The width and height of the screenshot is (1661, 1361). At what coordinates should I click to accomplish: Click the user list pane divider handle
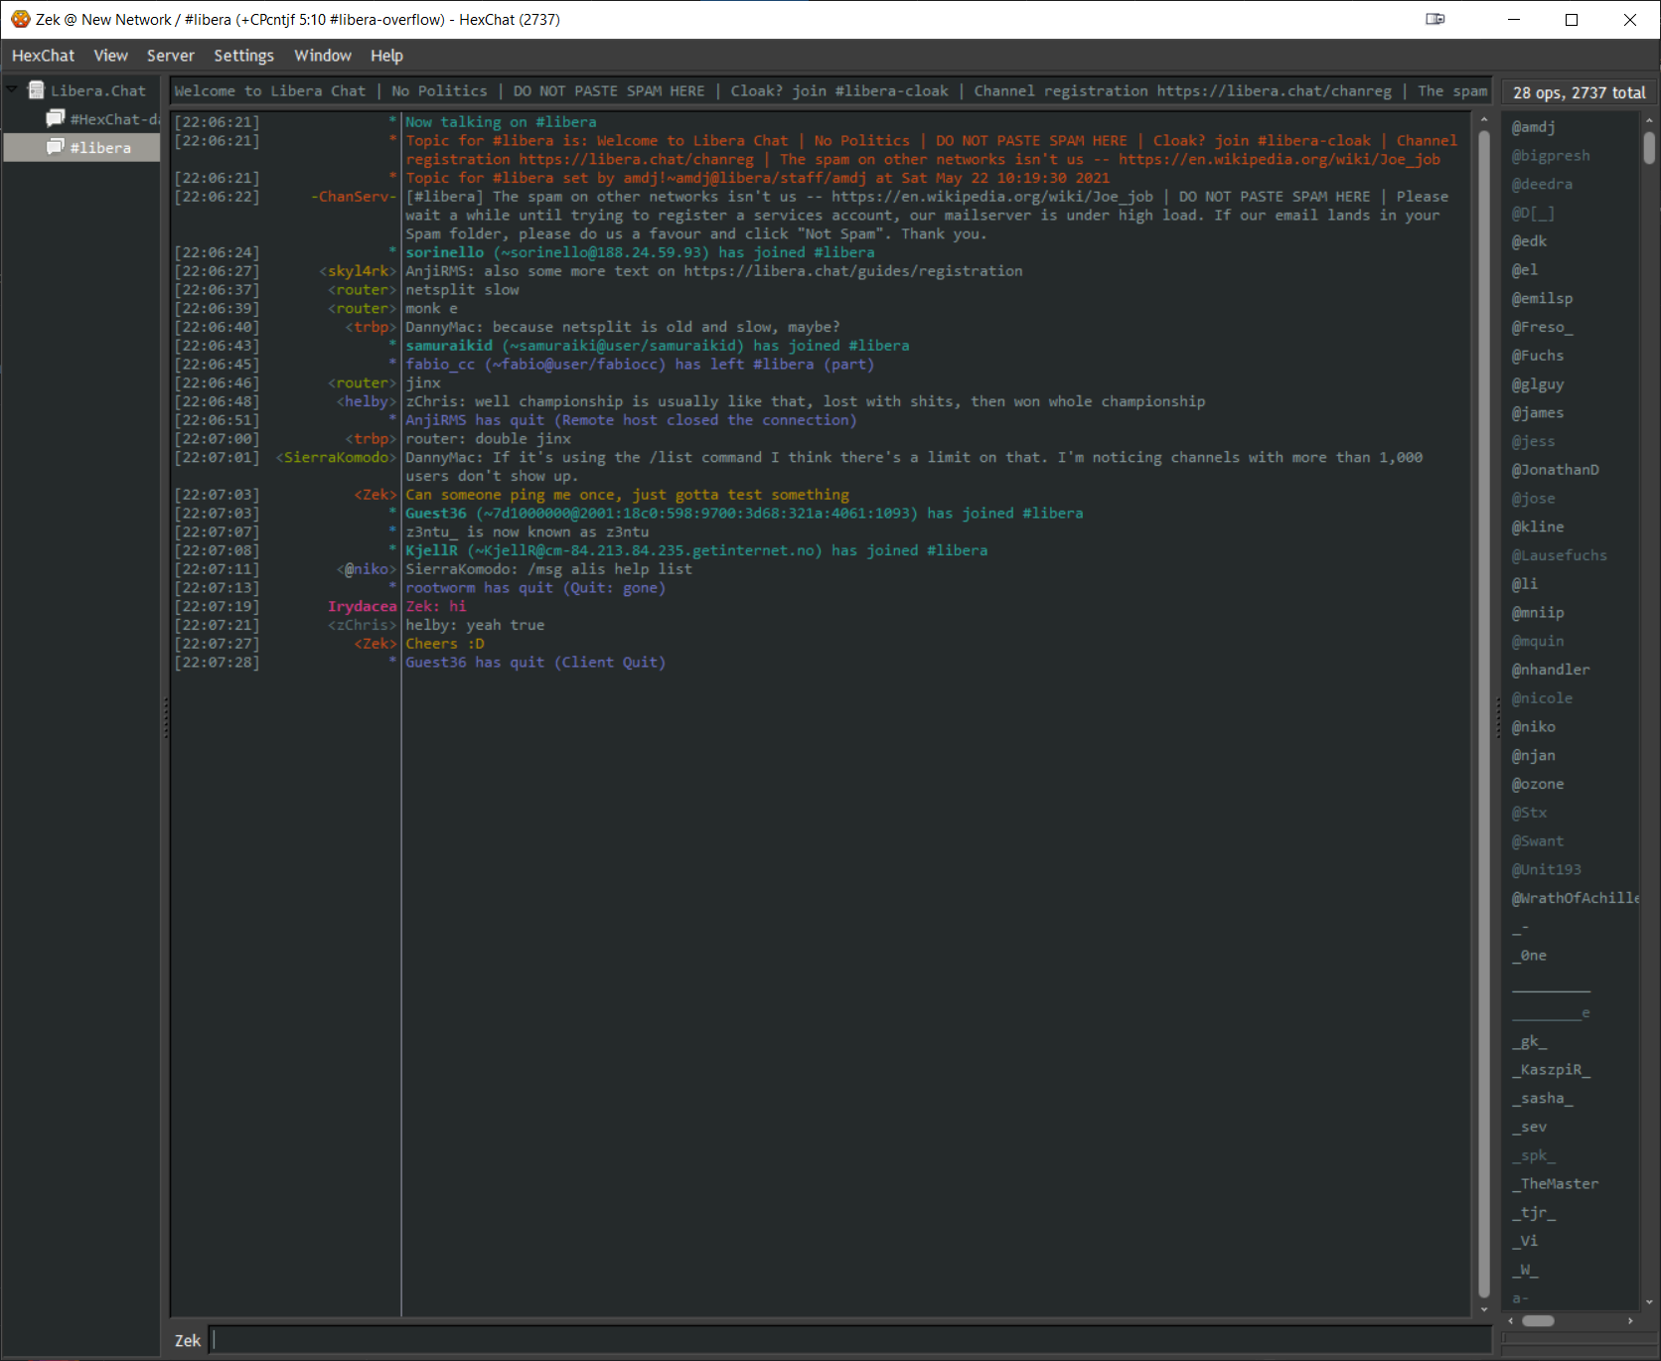tap(1497, 717)
